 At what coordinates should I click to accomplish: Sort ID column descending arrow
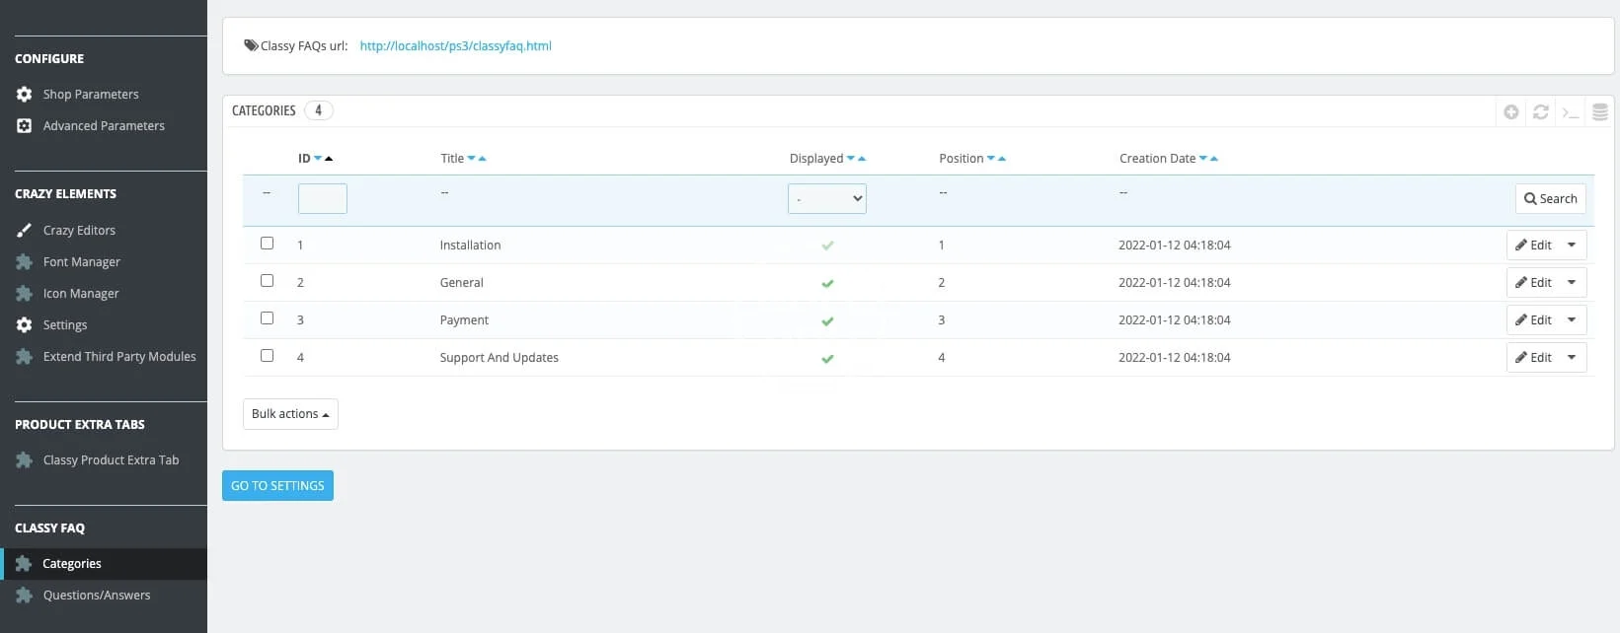318,159
